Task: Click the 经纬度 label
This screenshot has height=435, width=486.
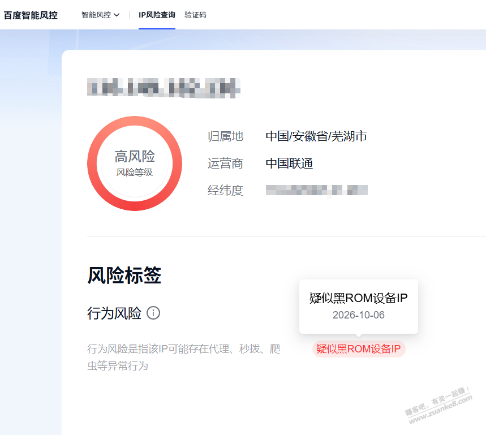Action: click(x=225, y=190)
